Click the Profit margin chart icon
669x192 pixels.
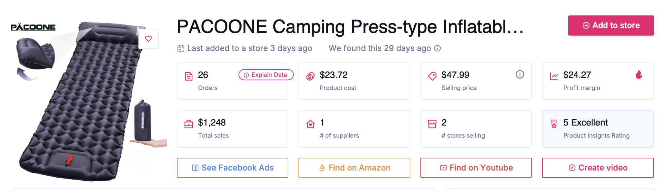coord(554,77)
